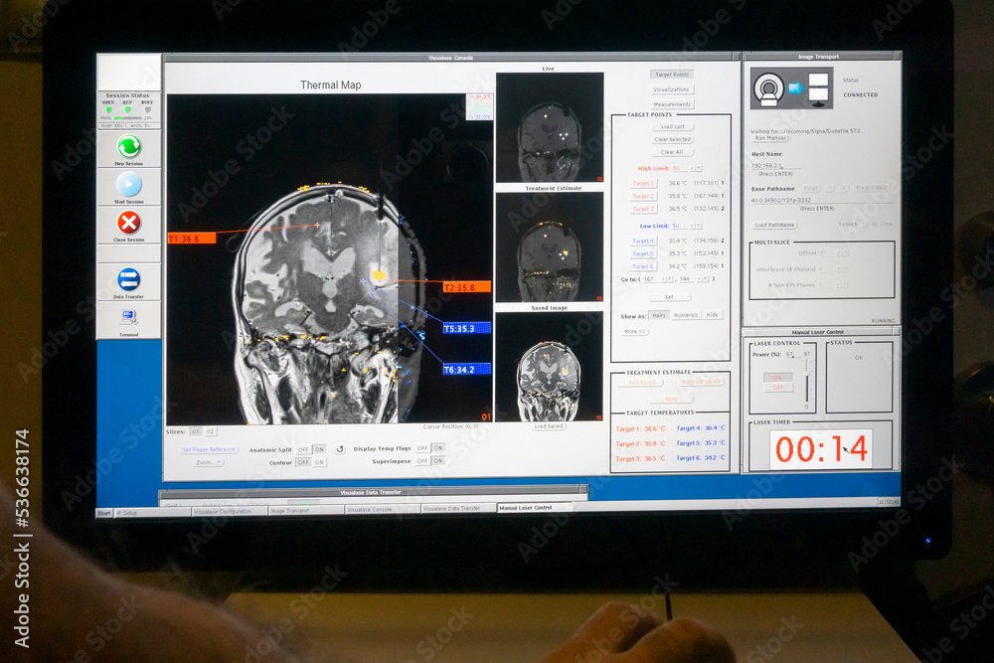994x663 pixels.
Task: Click the Load PathName button
Action: pos(774,225)
